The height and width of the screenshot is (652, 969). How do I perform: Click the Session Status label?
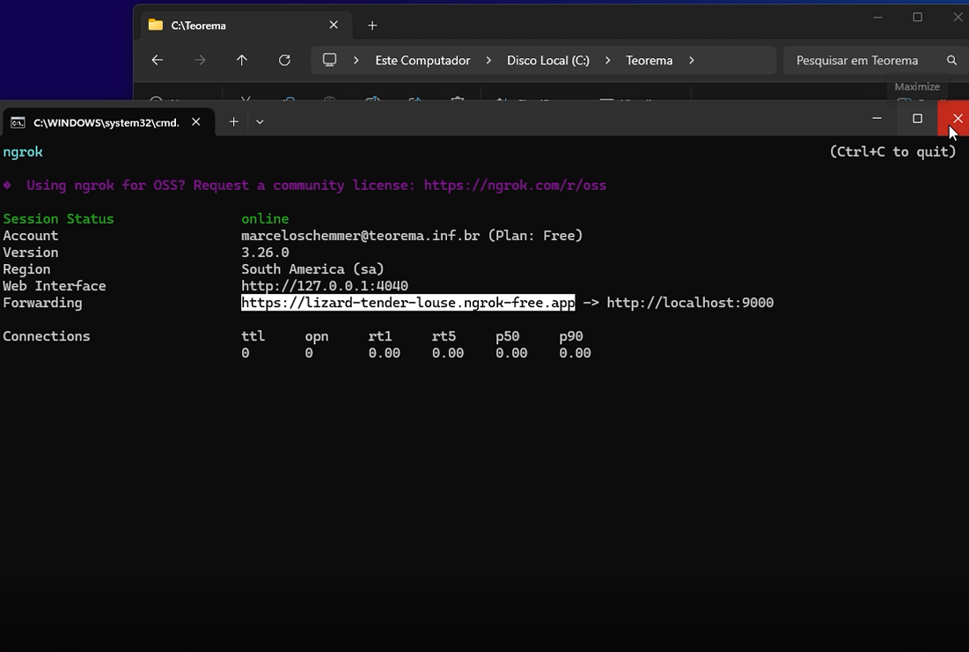[58, 219]
